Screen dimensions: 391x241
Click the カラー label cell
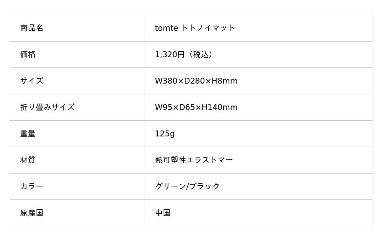click(x=32, y=186)
